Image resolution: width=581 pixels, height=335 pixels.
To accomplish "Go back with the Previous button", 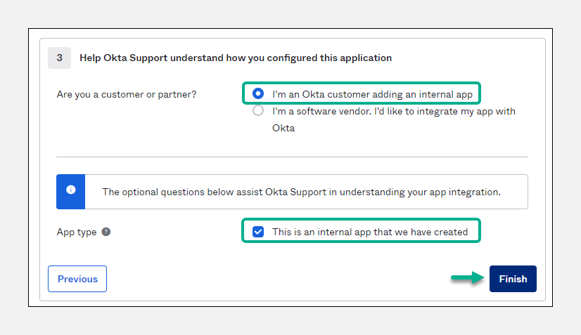I will click(x=77, y=279).
